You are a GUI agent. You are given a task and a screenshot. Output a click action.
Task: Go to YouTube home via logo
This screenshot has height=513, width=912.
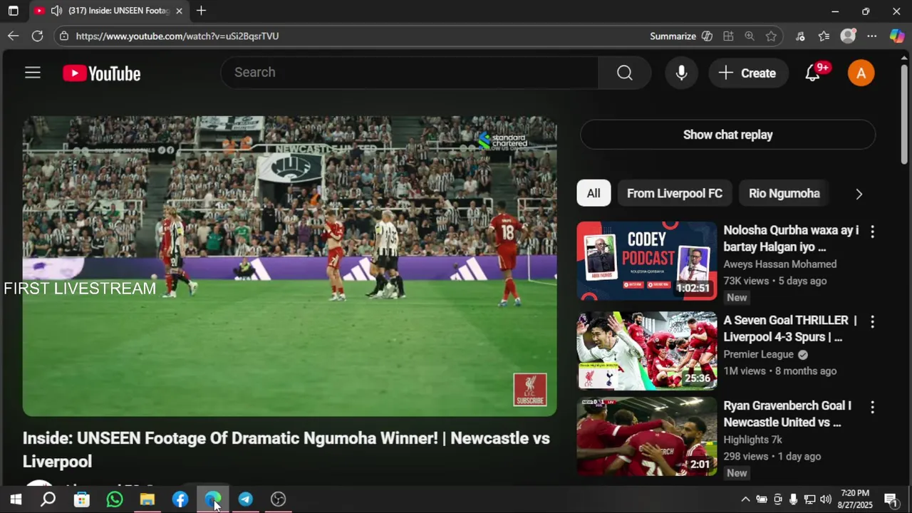pyautogui.click(x=101, y=73)
